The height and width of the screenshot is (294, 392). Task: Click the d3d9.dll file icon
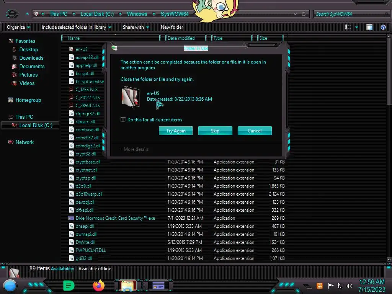[71, 186]
